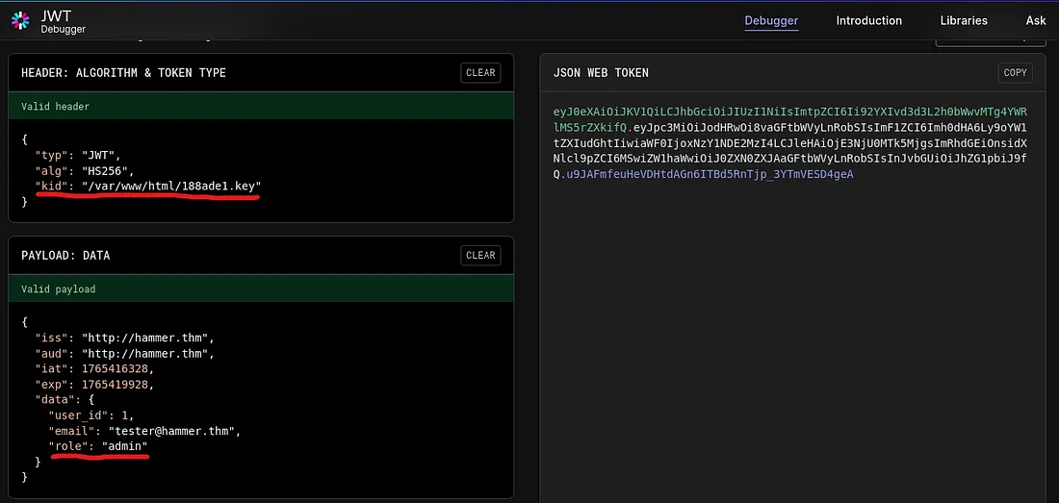The width and height of the screenshot is (1059, 503).
Task: Click the JWT colorful logo icon
Action: (x=21, y=21)
